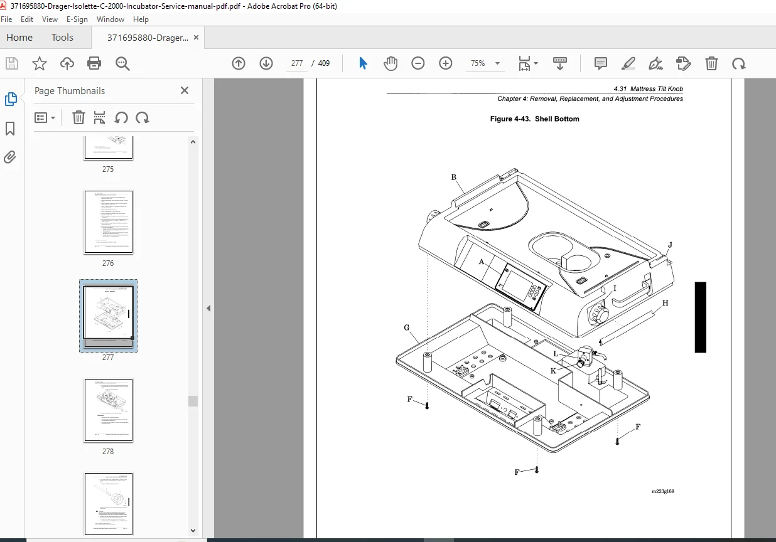This screenshot has height=542, width=776.
Task: Choose the Selection arrow tool
Action: (x=363, y=63)
